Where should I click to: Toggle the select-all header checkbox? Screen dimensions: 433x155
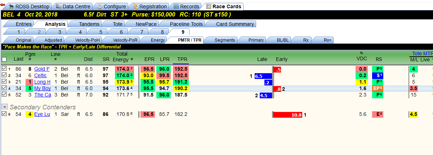[4, 59]
